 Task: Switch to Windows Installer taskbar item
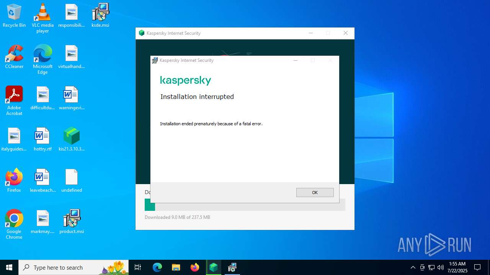point(232,267)
